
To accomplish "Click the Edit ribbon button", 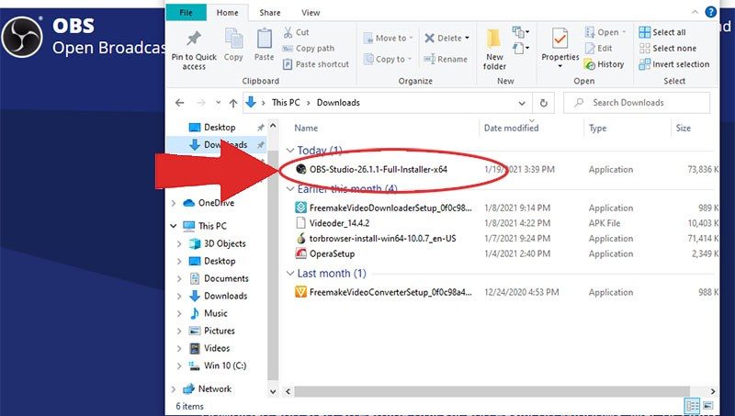I will [x=599, y=49].
